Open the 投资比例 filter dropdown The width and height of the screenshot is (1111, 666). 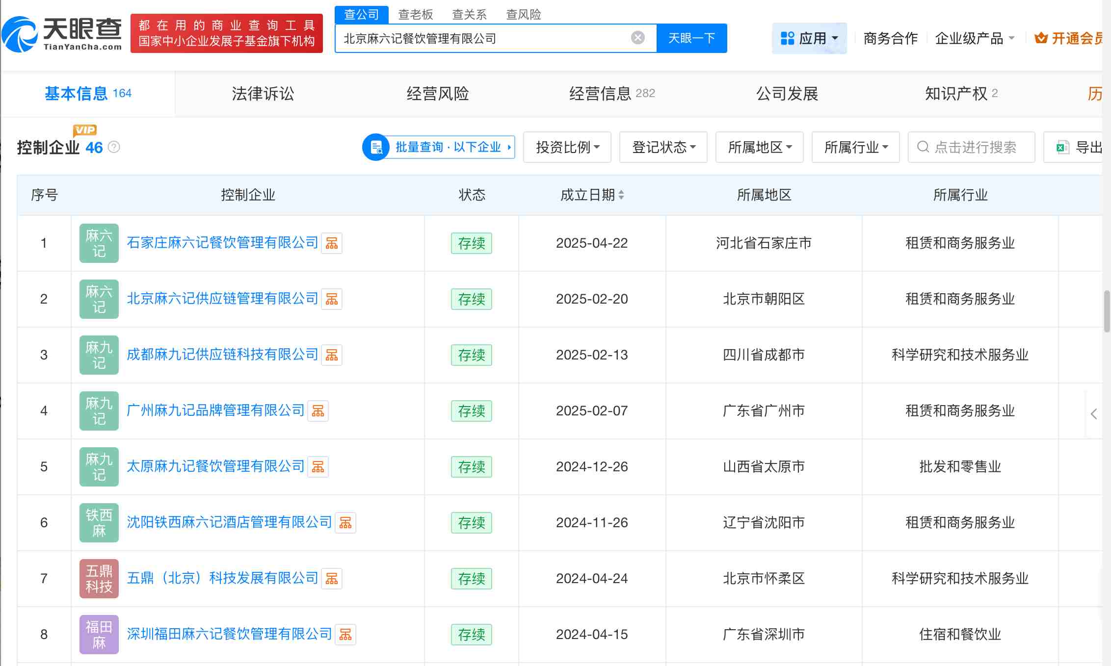[x=567, y=147]
